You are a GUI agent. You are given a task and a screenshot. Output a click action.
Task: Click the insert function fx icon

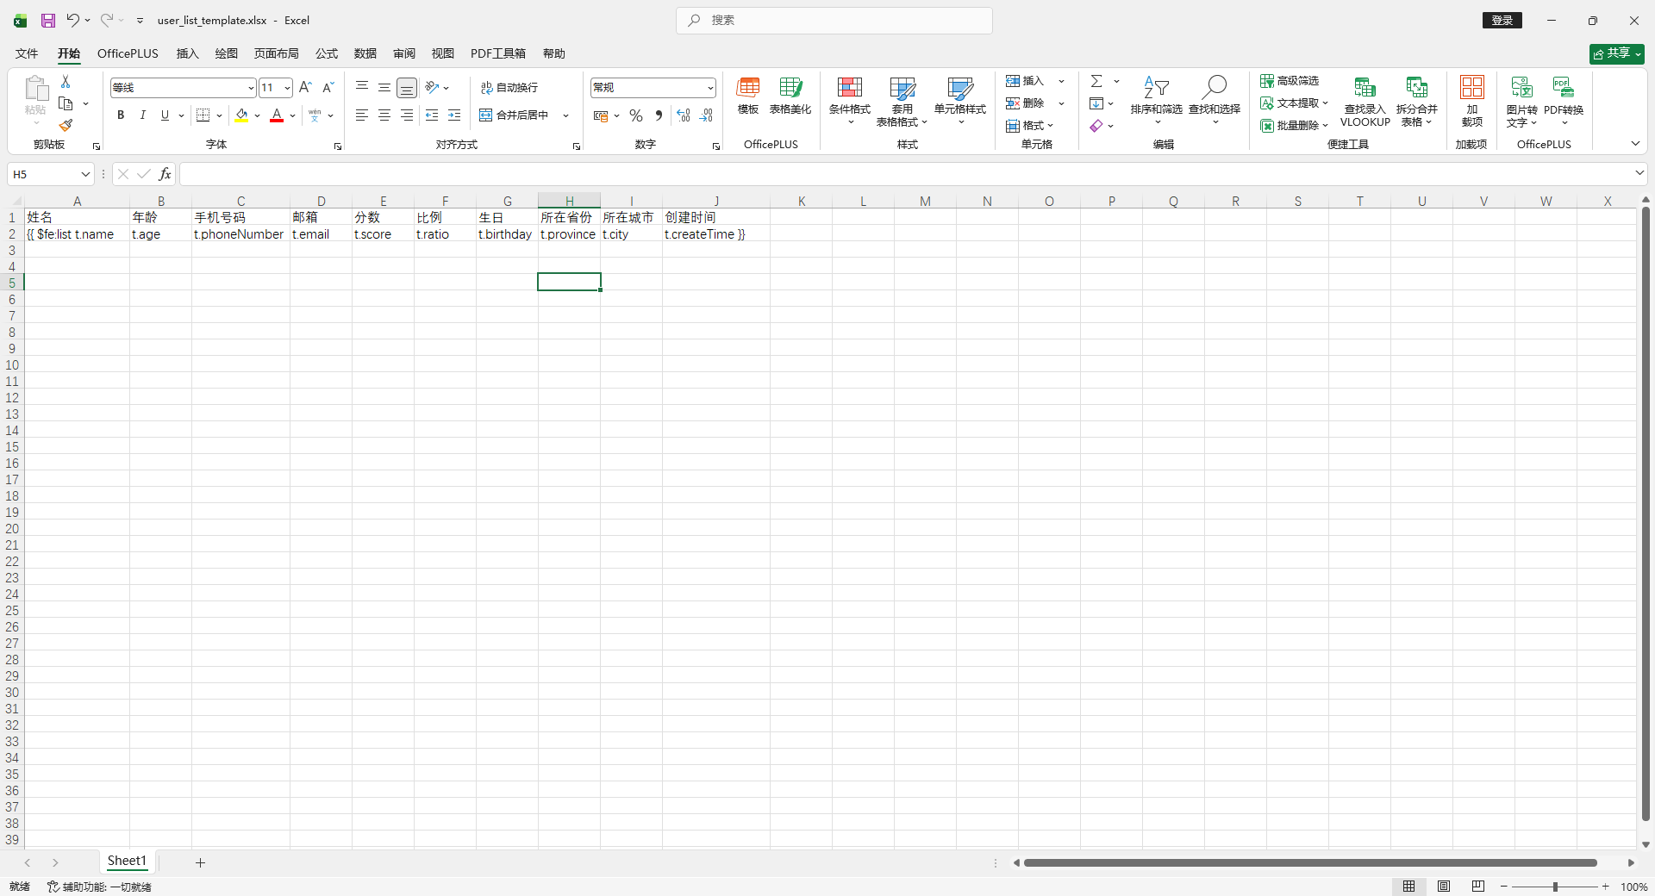[165, 174]
